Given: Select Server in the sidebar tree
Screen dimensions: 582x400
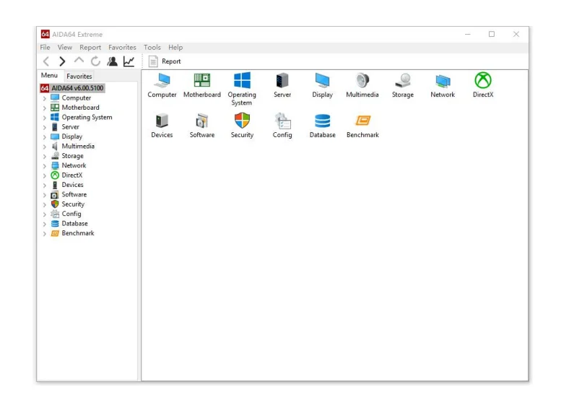Looking at the screenshot, I should click(x=71, y=127).
